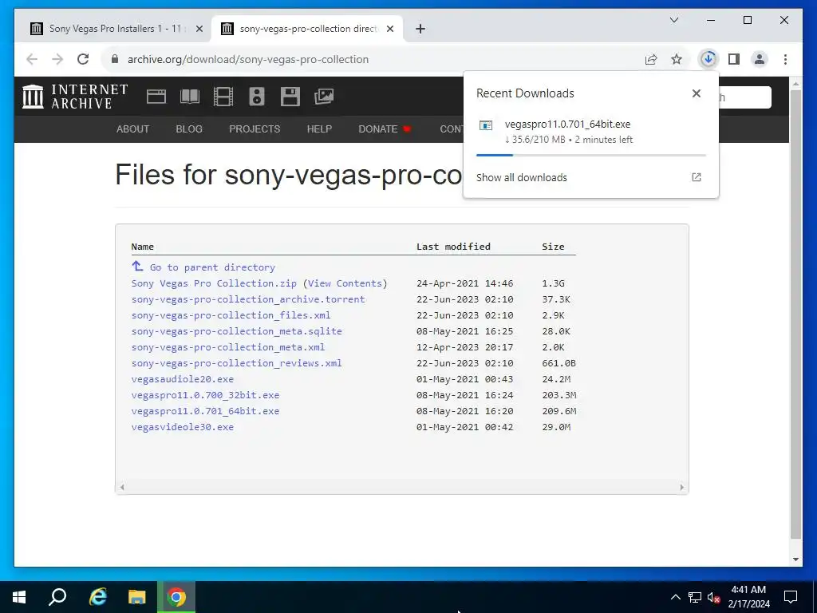Open taskbar search
Viewport: 817px width, 613px height.
point(57,597)
